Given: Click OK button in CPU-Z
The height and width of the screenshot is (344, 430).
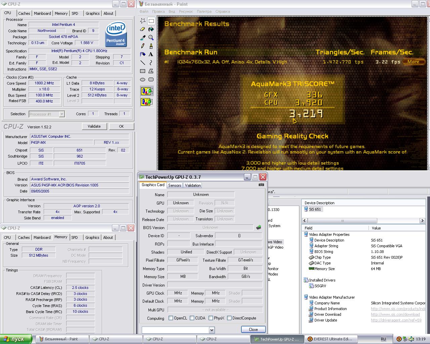Looking at the screenshot, I should point(121,126).
